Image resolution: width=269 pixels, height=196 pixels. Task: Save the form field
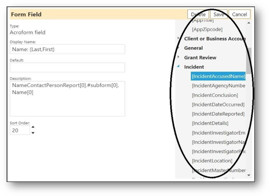219,14
